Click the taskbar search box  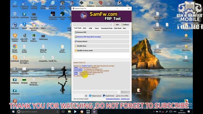click(x=38, y=111)
